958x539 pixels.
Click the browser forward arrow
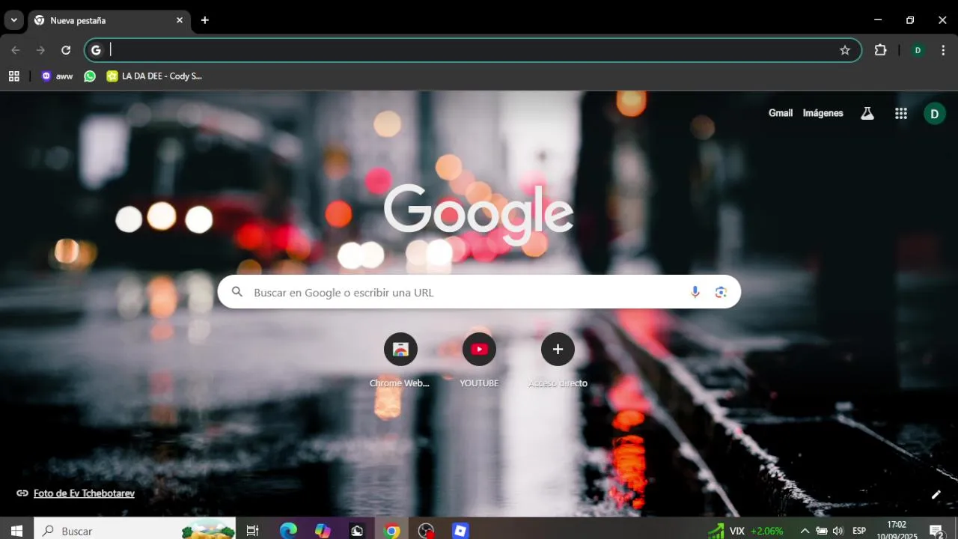tap(41, 50)
